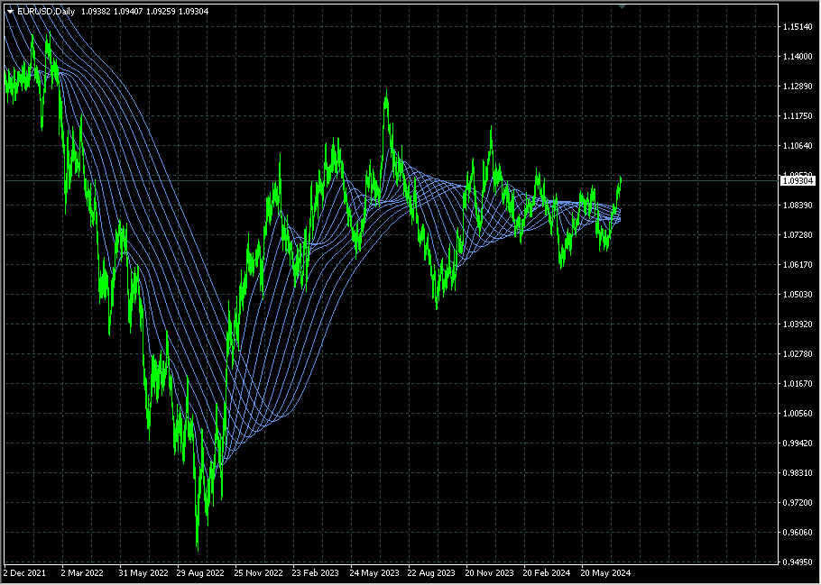Click the 23 Feb 2023 date label
The height and width of the screenshot is (585, 821).
tap(315, 573)
